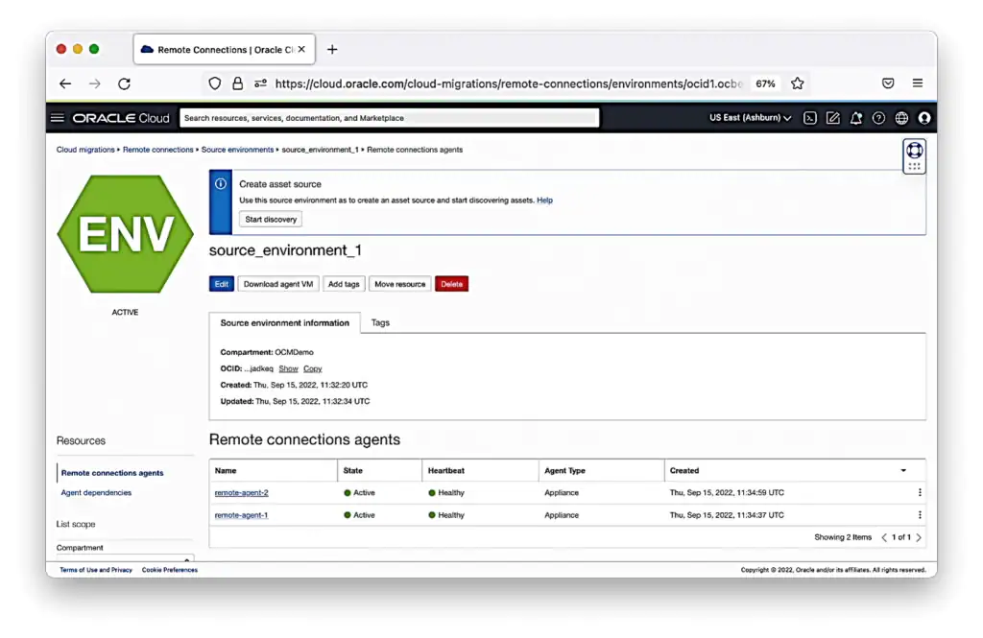Go to previous page of agents table

[884, 537]
